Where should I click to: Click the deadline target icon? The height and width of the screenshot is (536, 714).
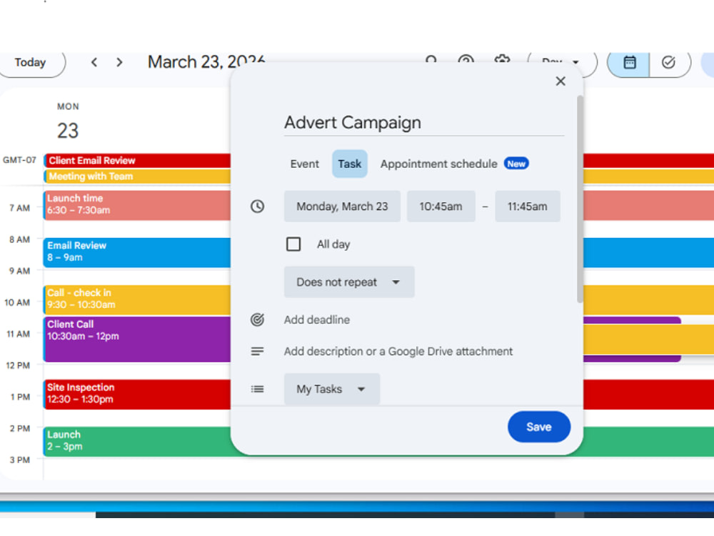tap(257, 320)
